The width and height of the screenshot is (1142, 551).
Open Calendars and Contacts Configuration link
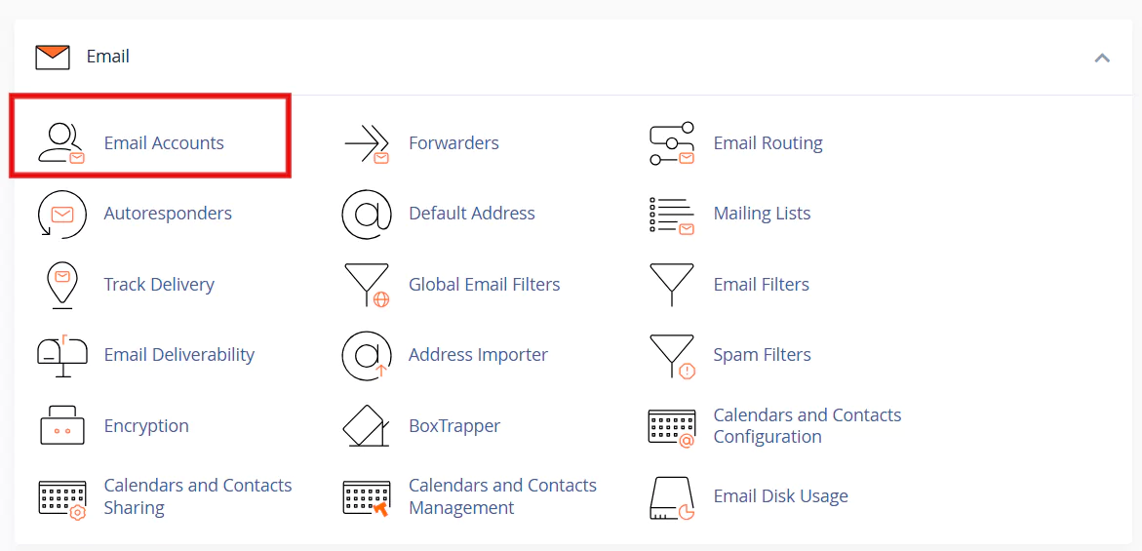pos(807,426)
